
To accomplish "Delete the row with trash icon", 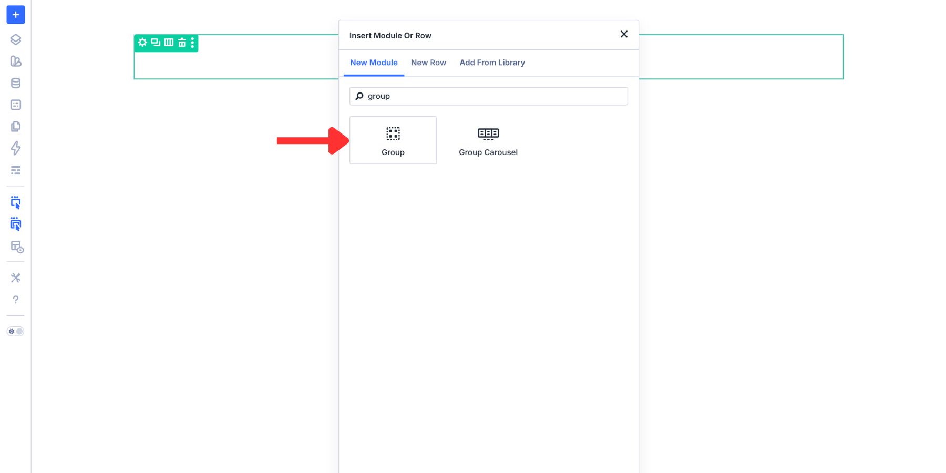I will 182,43.
